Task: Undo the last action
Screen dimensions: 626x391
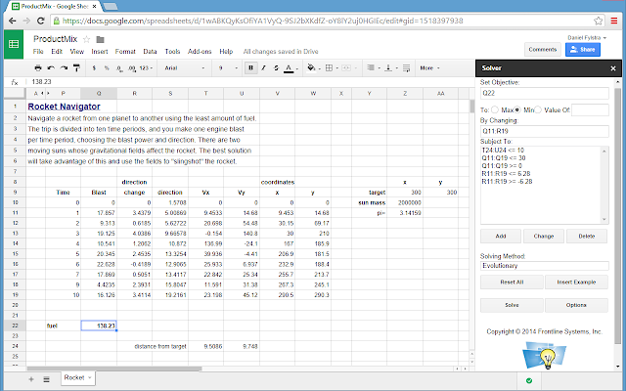Action: pyautogui.click(x=51, y=68)
